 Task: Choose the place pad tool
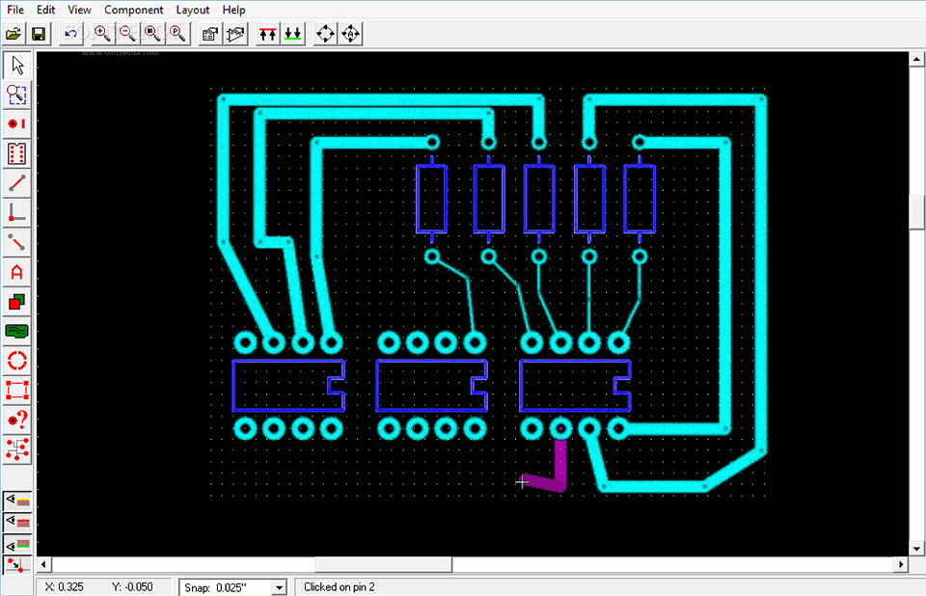click(16, 124)
